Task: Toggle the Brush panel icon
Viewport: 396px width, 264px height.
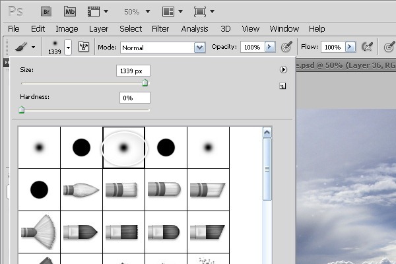Action: (84, 48)
